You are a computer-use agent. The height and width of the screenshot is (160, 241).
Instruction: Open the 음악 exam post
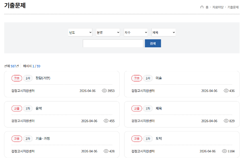pyautogui.click(x=39, y=108)
